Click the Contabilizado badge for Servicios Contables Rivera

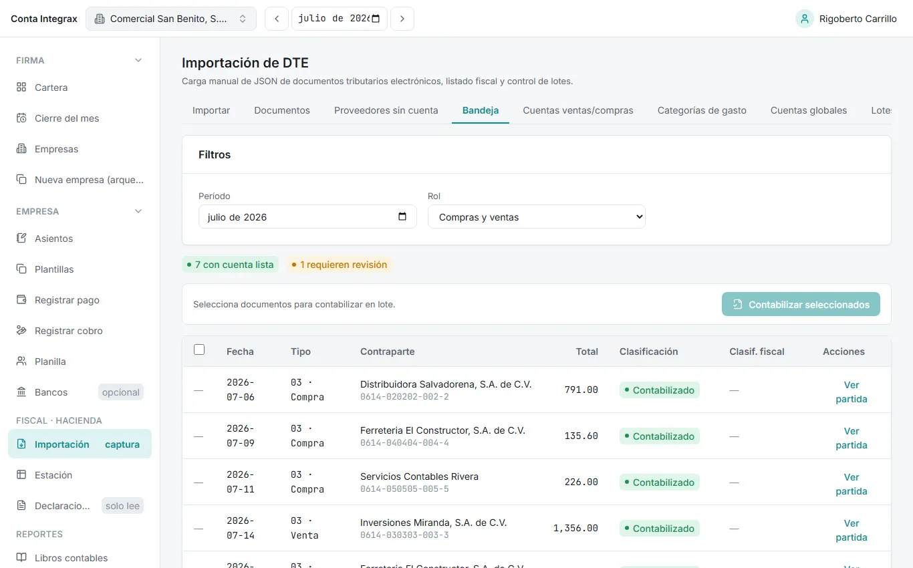pyautogui.click(x=660, y=482)
